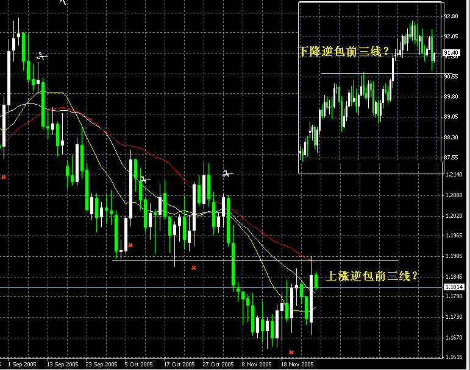The height and width of the screenshot is (370, 470).
Task: Click the 13 Sep 2005 date label
Action: tap(62, 365)
